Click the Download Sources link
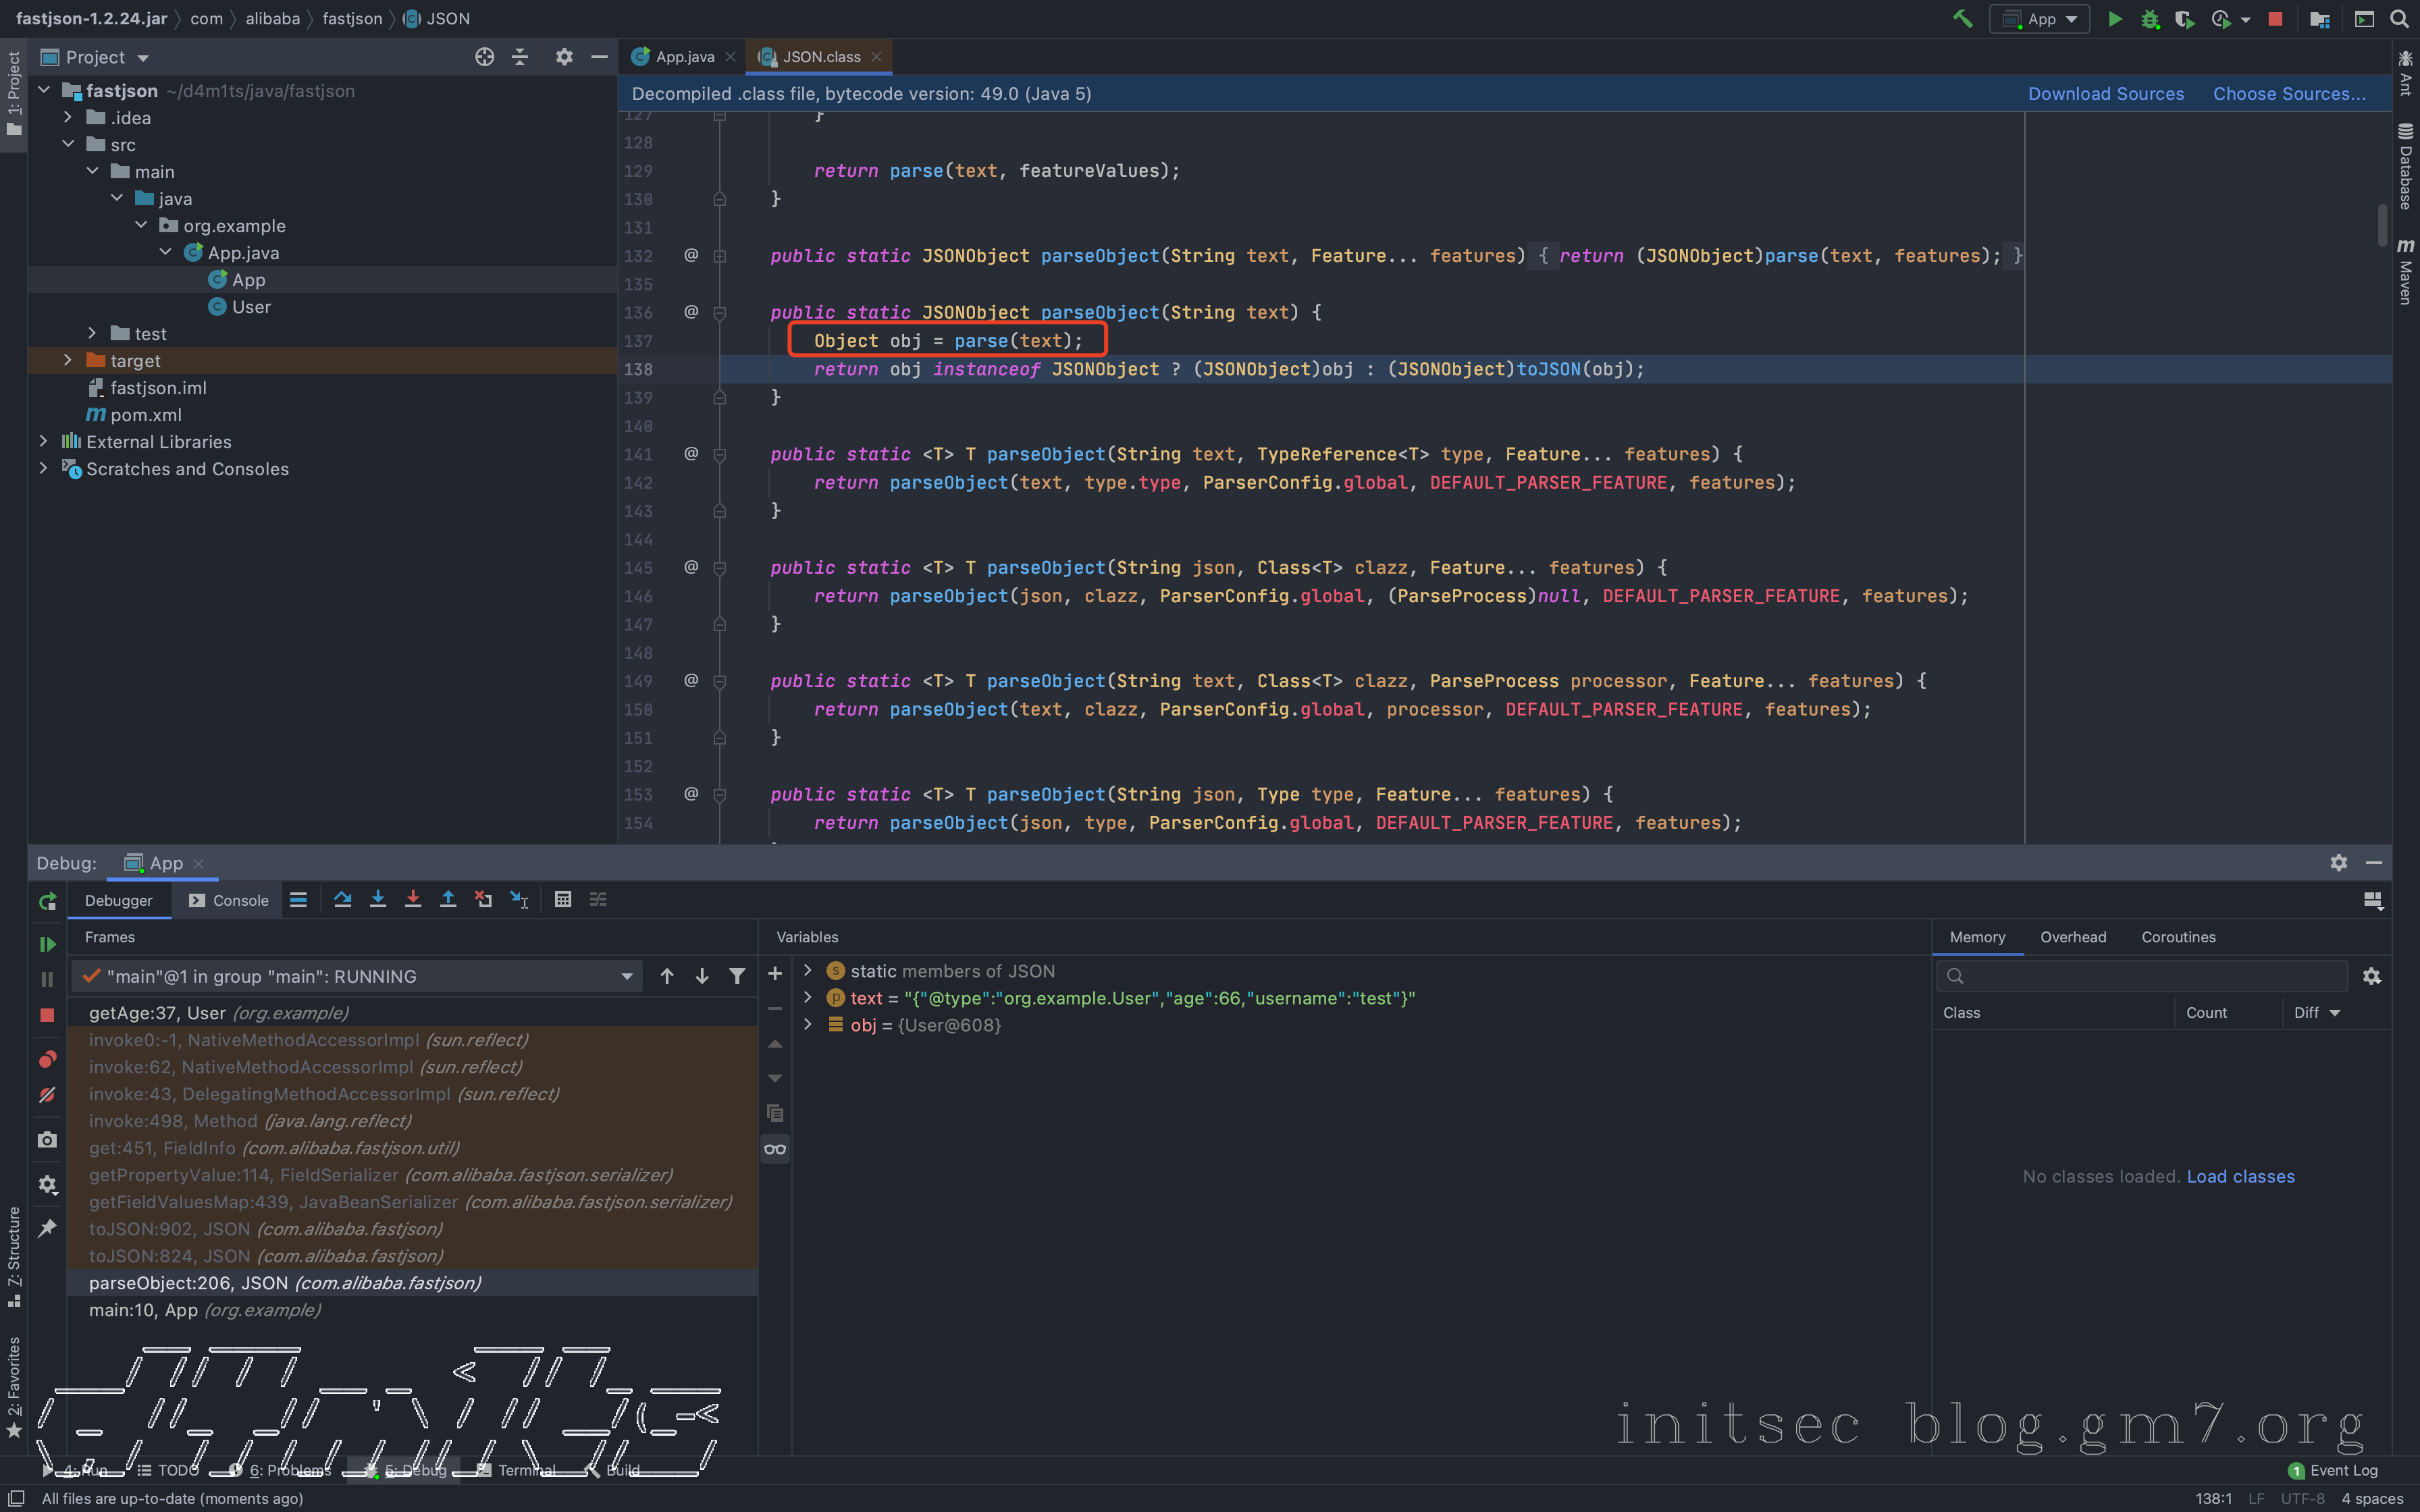This screenshot has height=1512, width=2420. pos(2105,93)
